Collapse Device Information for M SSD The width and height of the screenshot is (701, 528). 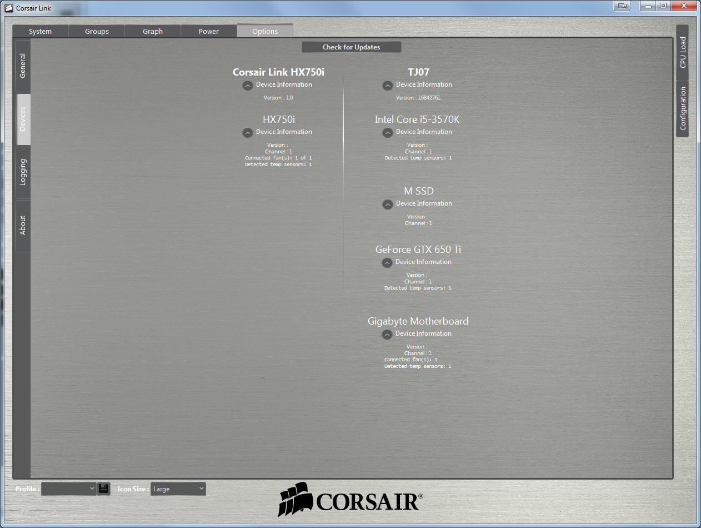pos(388,205)
